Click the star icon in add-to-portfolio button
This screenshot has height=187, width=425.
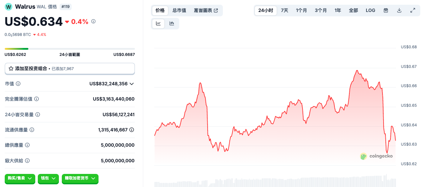point(11,69)
